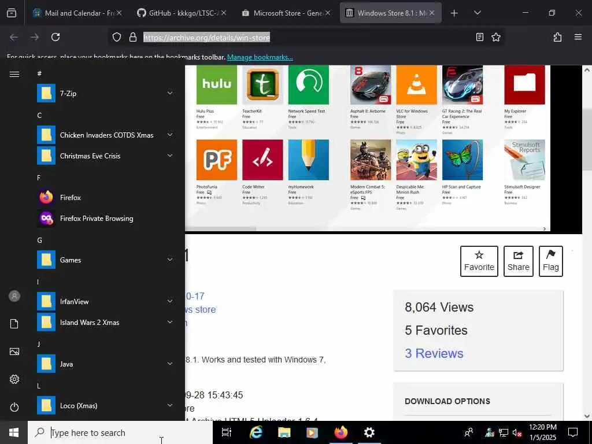
Task: Launch Internet Explorer from taskbar
Action: (x=256, y=432)
